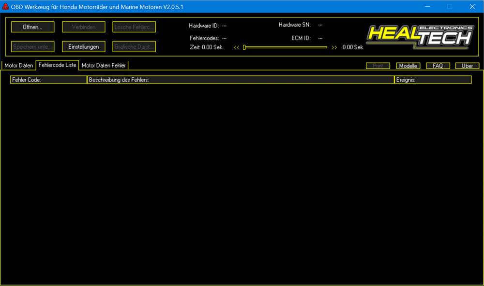This screenshot has width=484, height=286.
Task: Select the Fehlercode Liste tab
Action: pyautogui.click(x=58, y=64)
